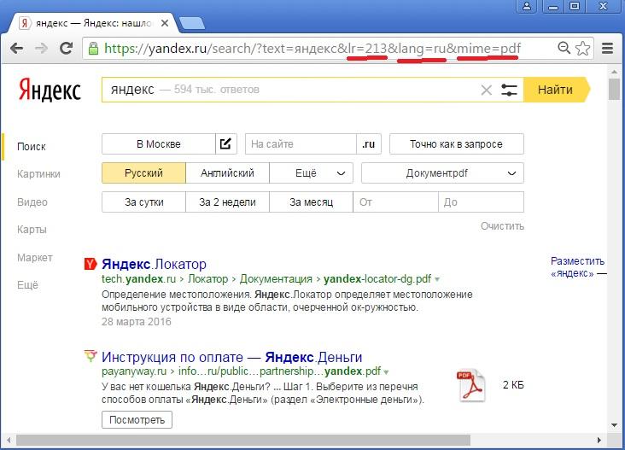Click the Chrome user profile icon
This screenshot has width=625, height=450.
point(527,6)
